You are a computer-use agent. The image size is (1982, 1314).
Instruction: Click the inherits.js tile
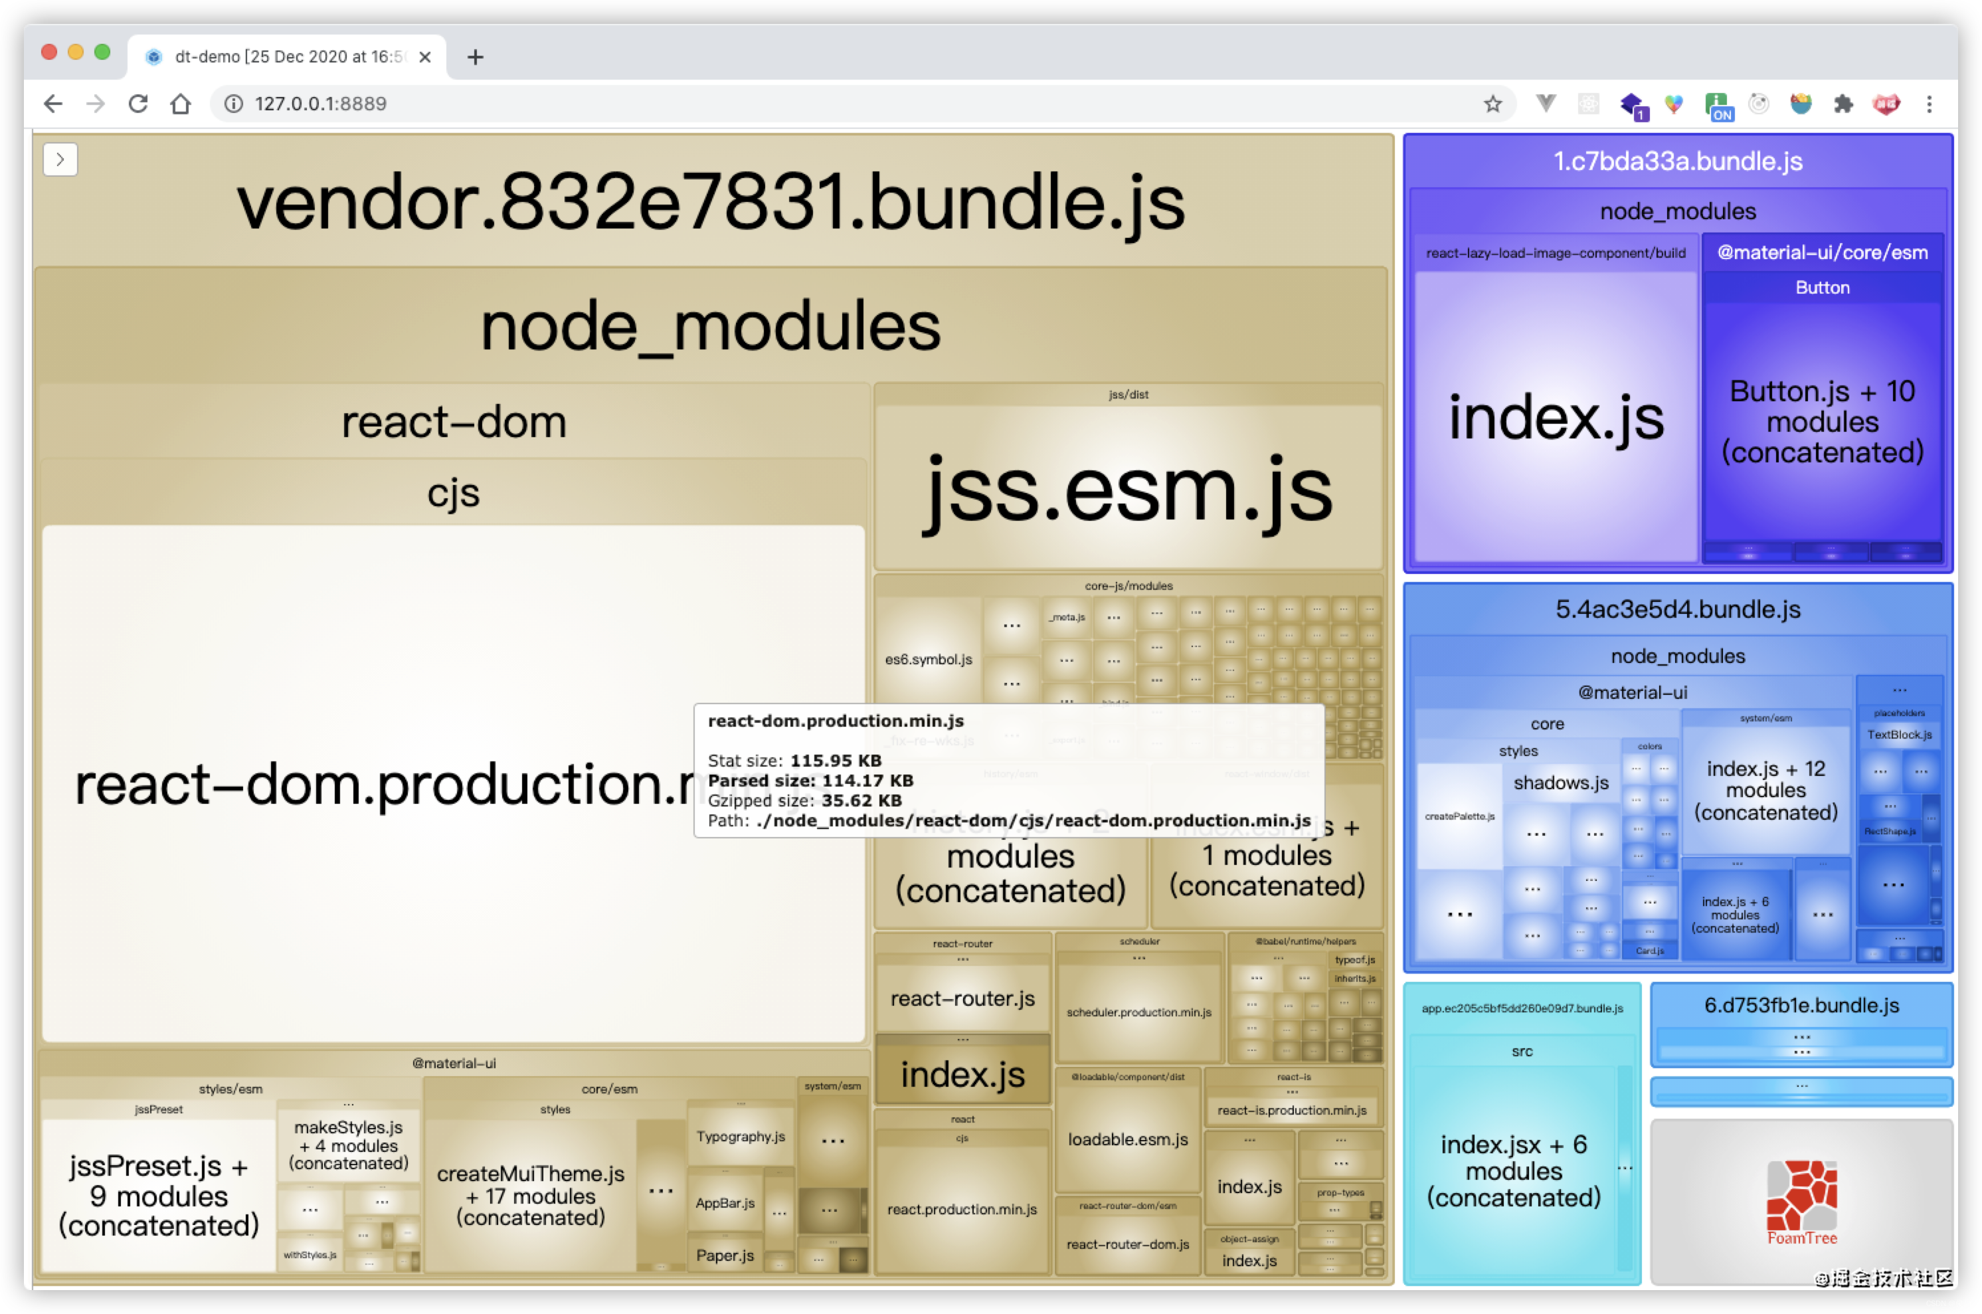point(1354,978)
